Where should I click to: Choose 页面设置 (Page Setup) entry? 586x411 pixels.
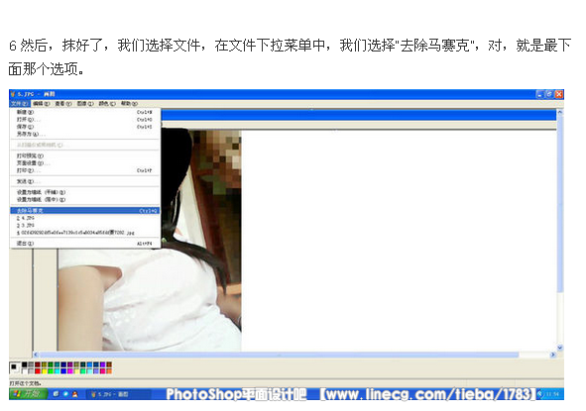pyautogui.click(x=85, y=163)
